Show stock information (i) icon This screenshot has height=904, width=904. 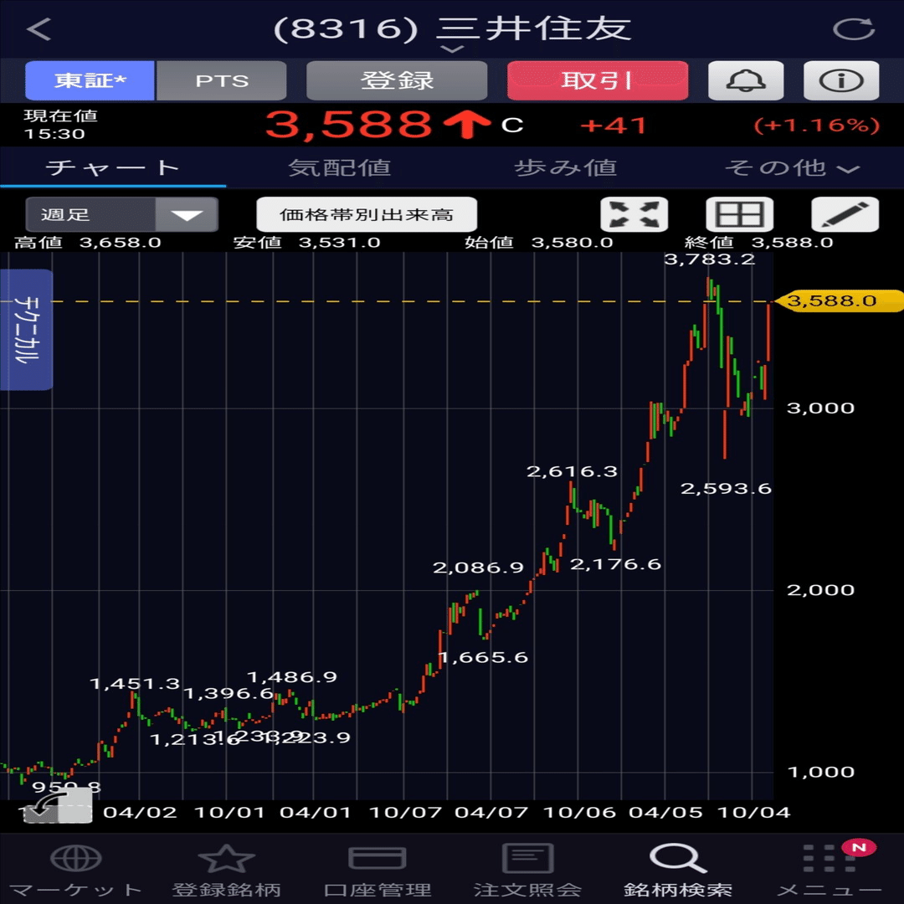(x=841, y=80)
